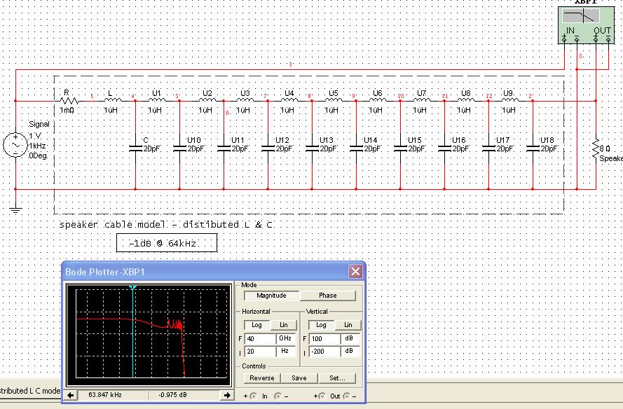Open Vertical initial dB unit field
Viewport: 623px width, 409px height.
[350, 352]
